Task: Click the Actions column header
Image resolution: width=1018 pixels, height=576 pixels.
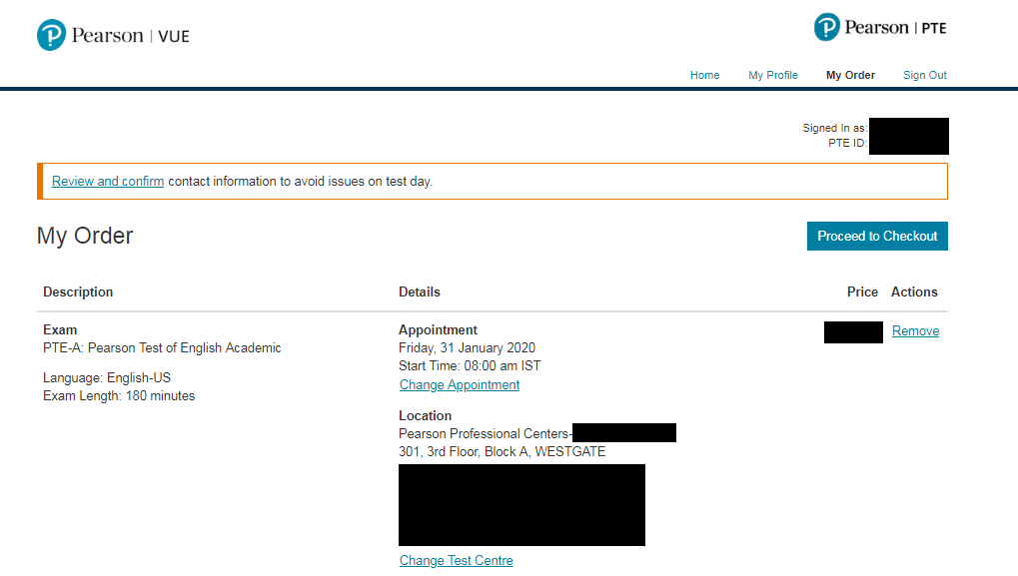Action: tap(914, 291)
